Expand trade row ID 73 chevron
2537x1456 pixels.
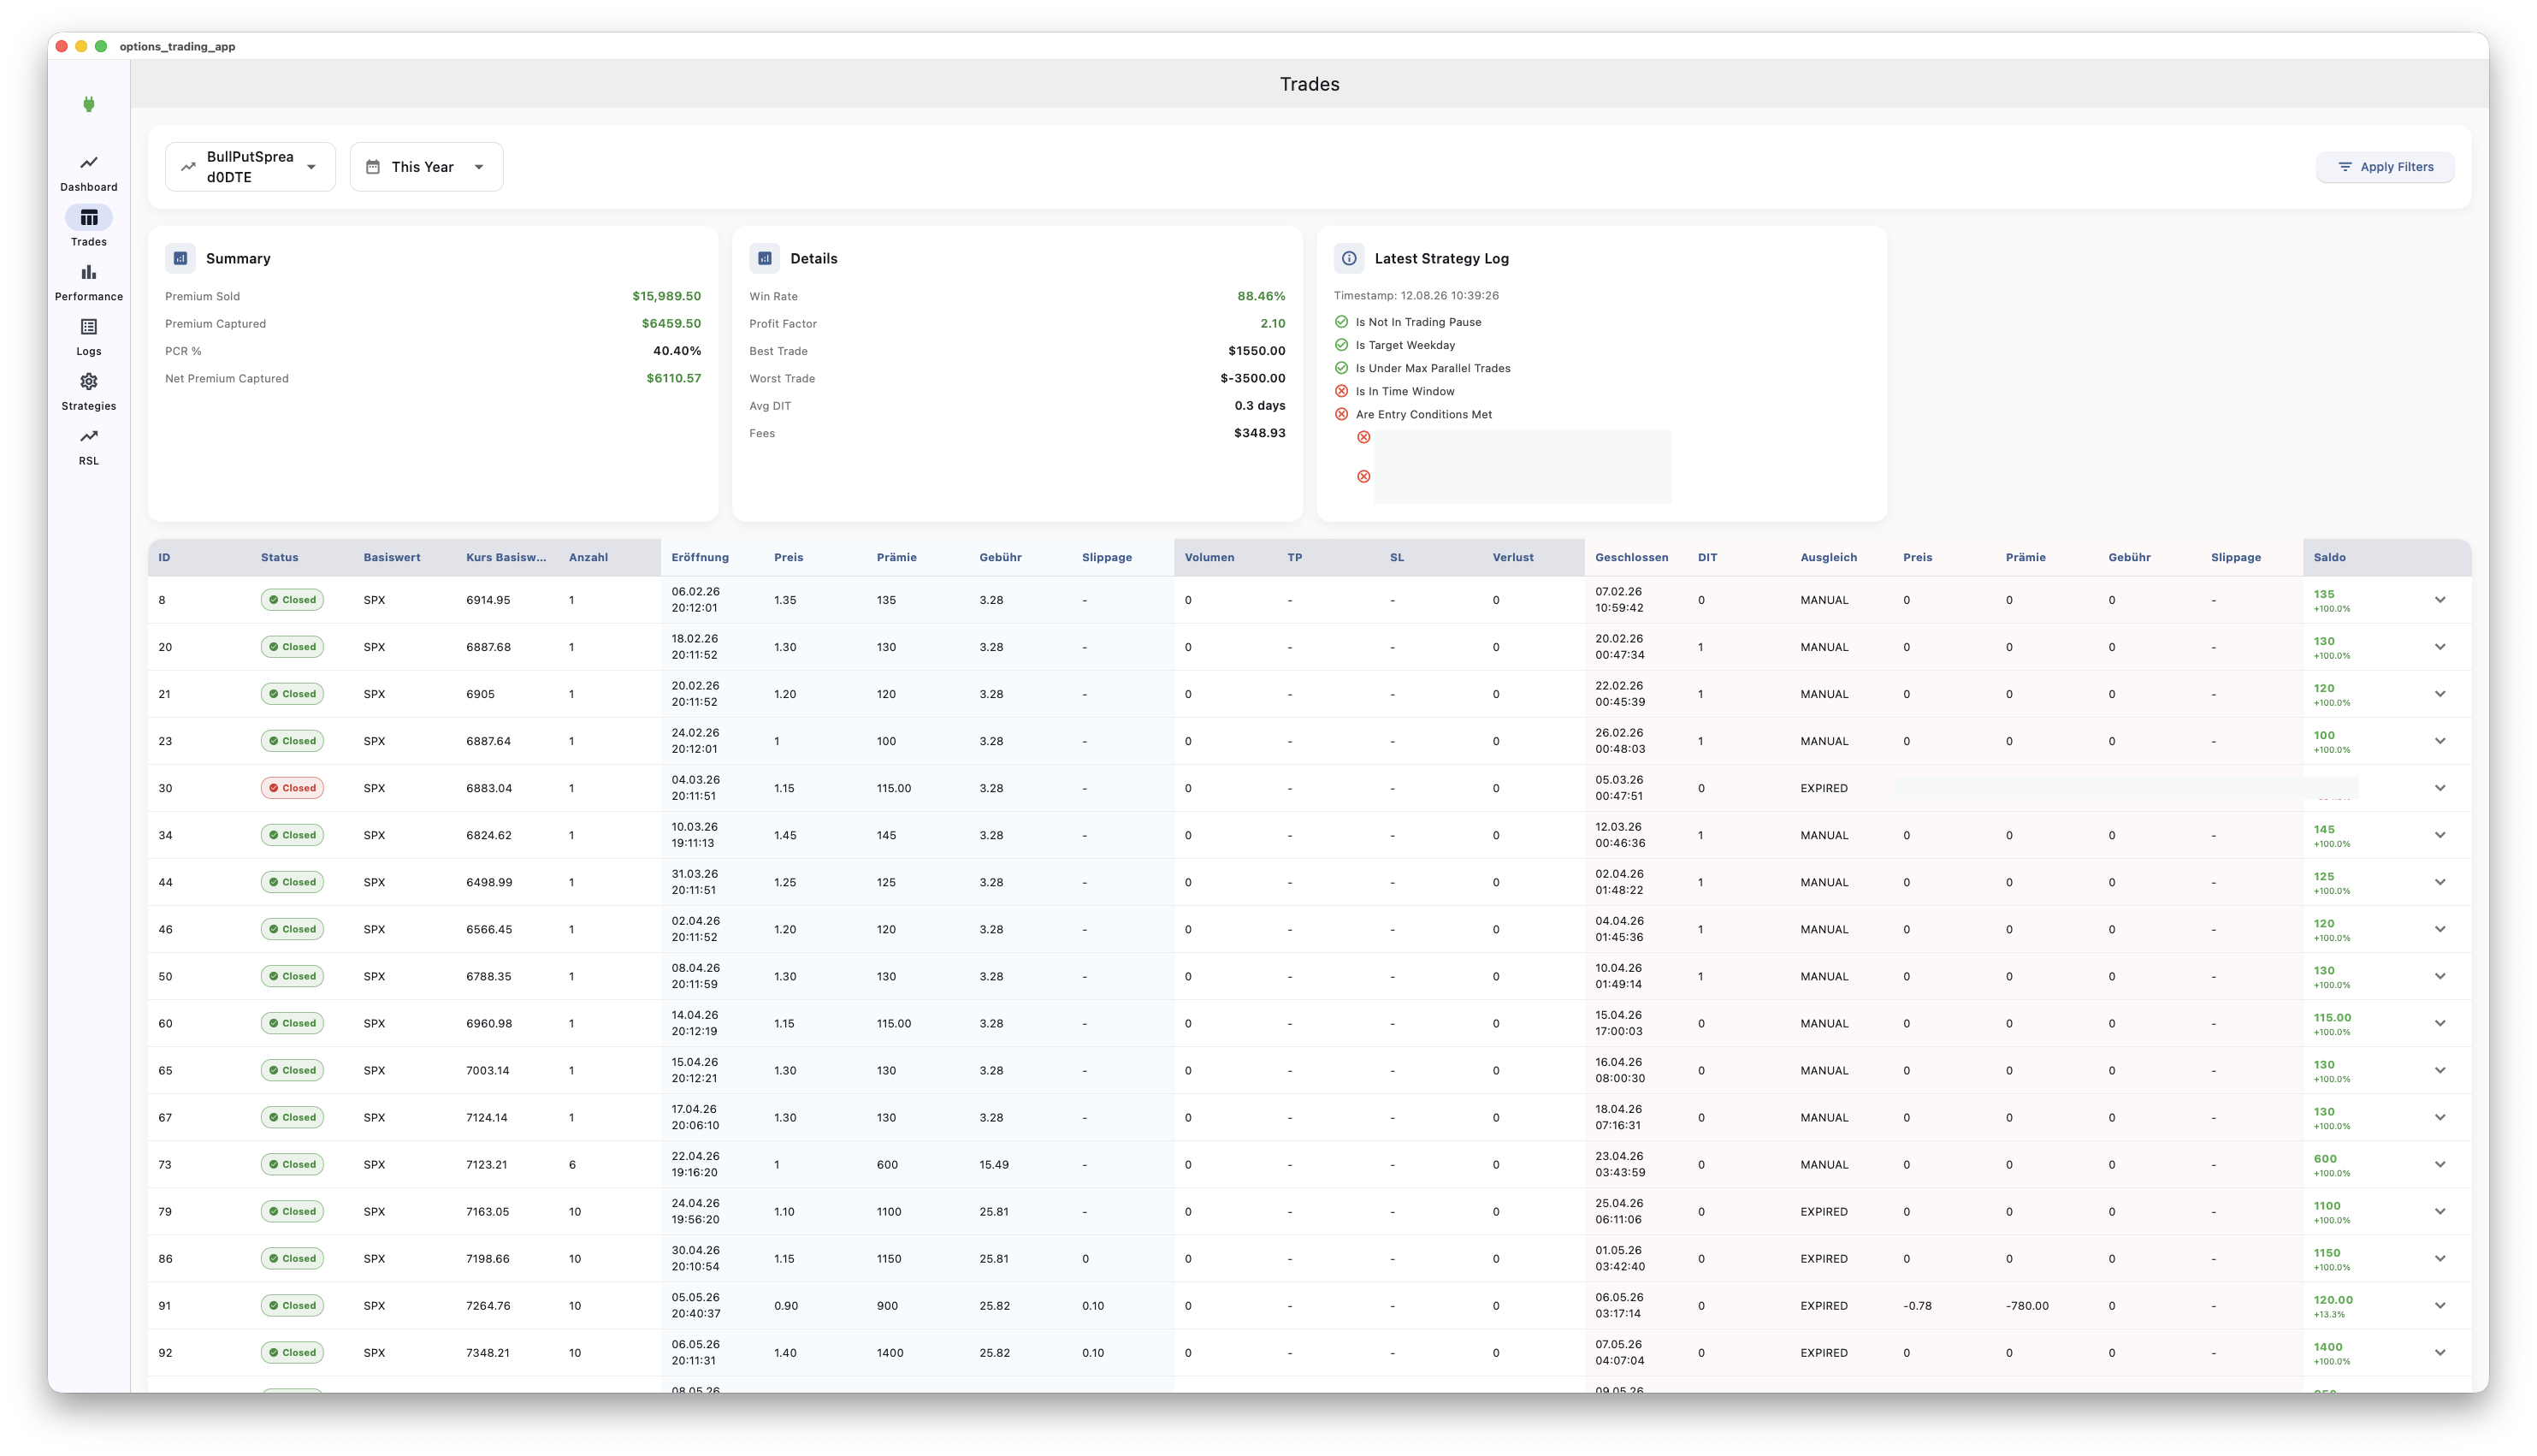2440,1164
